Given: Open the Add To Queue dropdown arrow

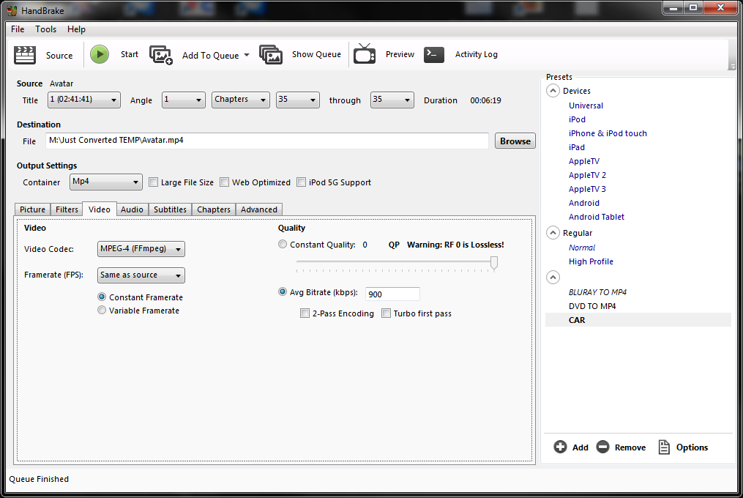Looking at the screenshot, I should (x=247, y=55).
